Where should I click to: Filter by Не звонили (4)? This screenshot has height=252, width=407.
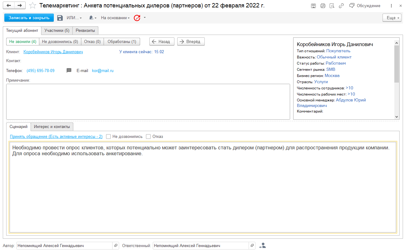(x=23, y=41)
